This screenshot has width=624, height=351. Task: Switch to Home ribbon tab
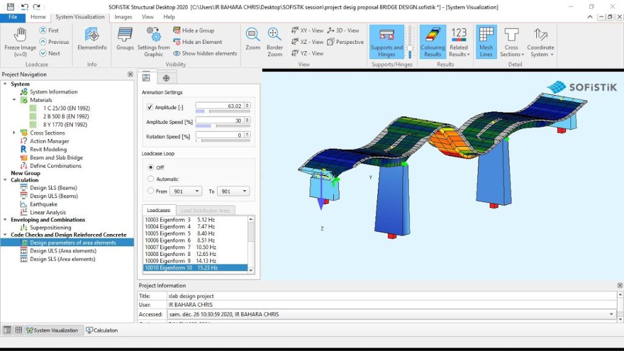click(x=38, y=17)
